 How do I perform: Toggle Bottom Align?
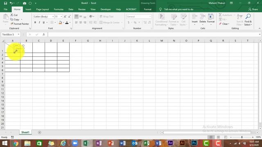click(x=85, y=16)
